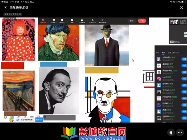Close the live class with the X
The image size is (187, 140).
click(181, 8)
